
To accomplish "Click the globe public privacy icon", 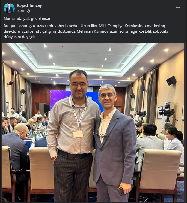I will click(28, 11).
